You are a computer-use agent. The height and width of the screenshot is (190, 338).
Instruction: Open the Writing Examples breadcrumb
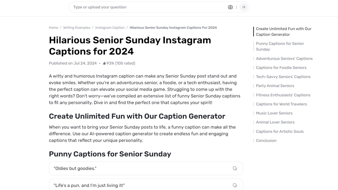tap(77, 27)
